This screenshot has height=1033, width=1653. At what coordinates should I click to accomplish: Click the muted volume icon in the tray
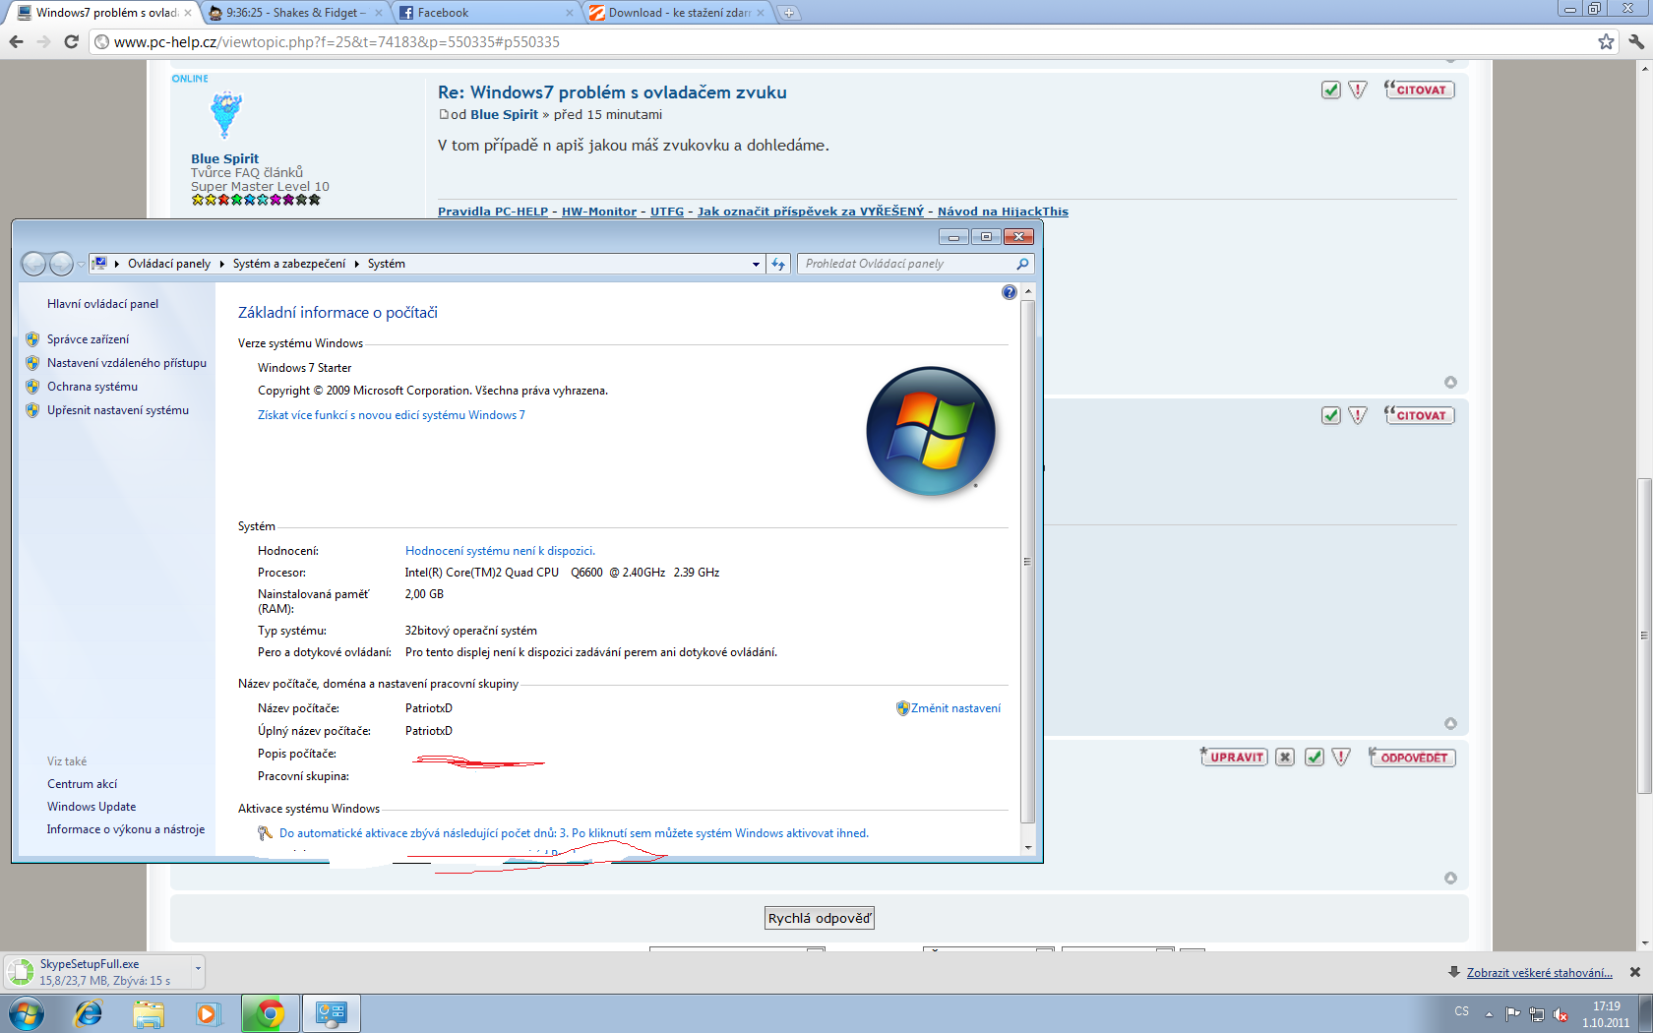1561,1014
